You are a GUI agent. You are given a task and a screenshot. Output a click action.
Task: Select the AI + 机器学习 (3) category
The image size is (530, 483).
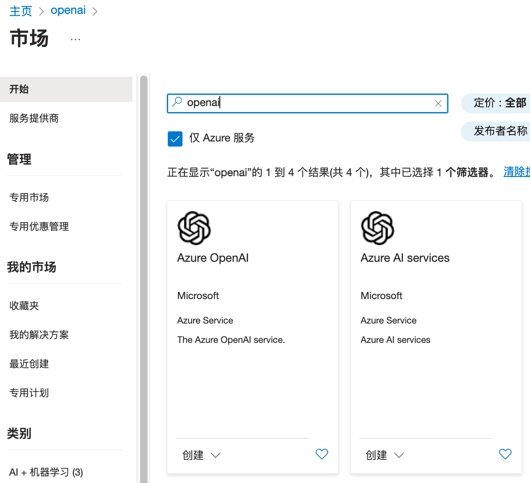tap(46, 472)
